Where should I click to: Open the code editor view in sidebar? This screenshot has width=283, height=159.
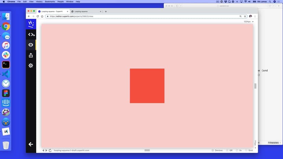pos(31,34)
